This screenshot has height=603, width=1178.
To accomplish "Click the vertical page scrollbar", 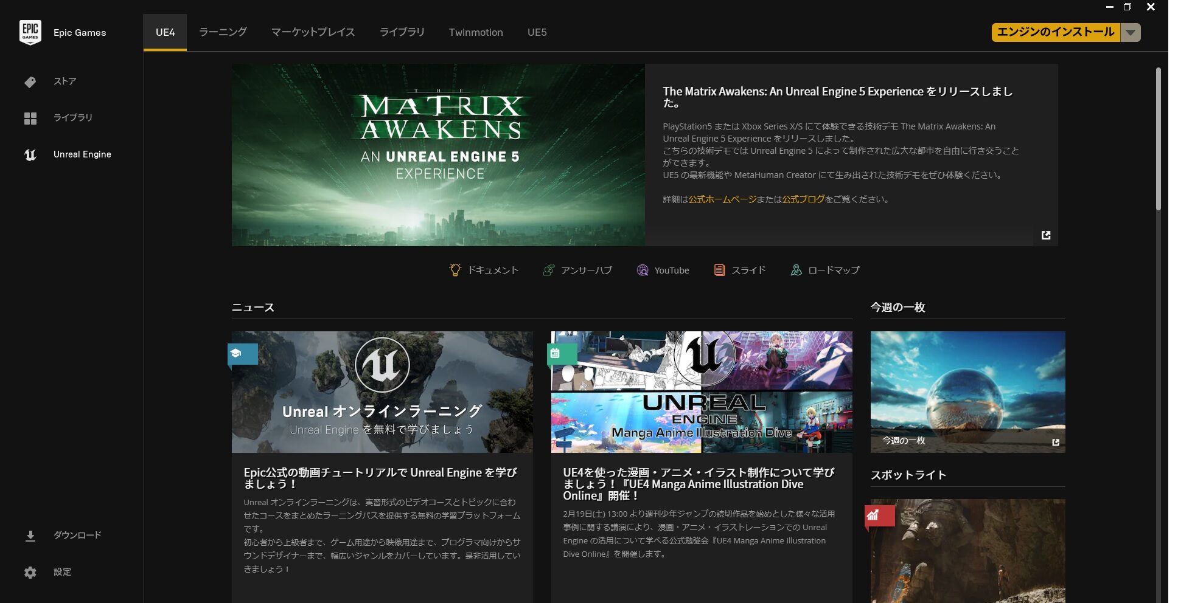I will click(1158, 140).
